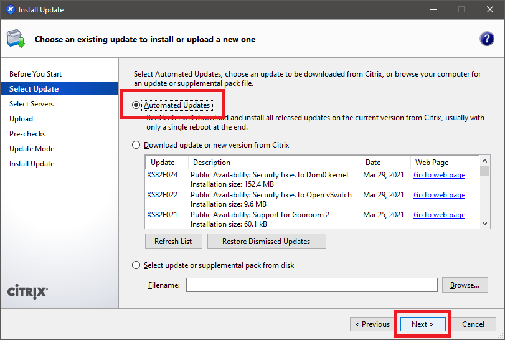
Task: Jump to the Pre-checks step
Action: tap(27, 134)
